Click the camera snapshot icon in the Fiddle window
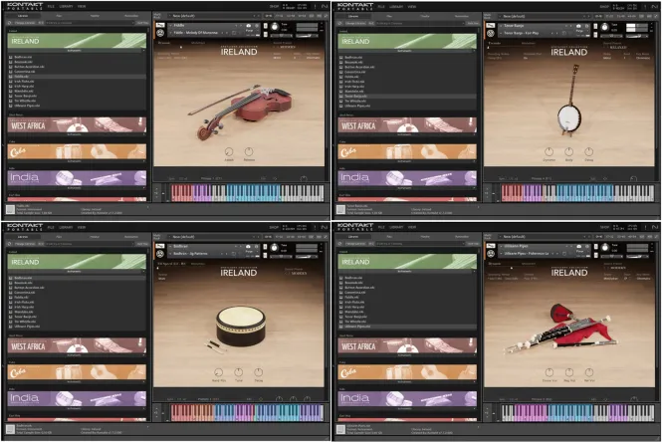The width and height of the screenshot is (662, 442). (248, 26)
